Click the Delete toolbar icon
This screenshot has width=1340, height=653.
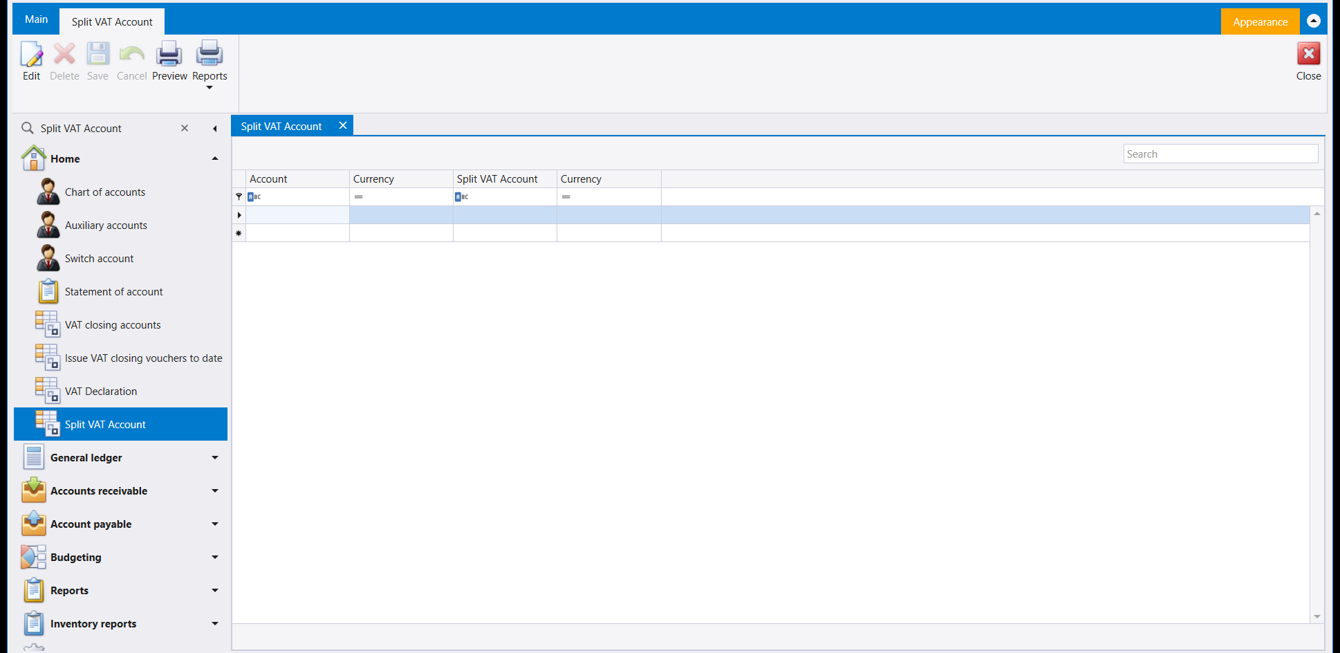tap(64, 54)
